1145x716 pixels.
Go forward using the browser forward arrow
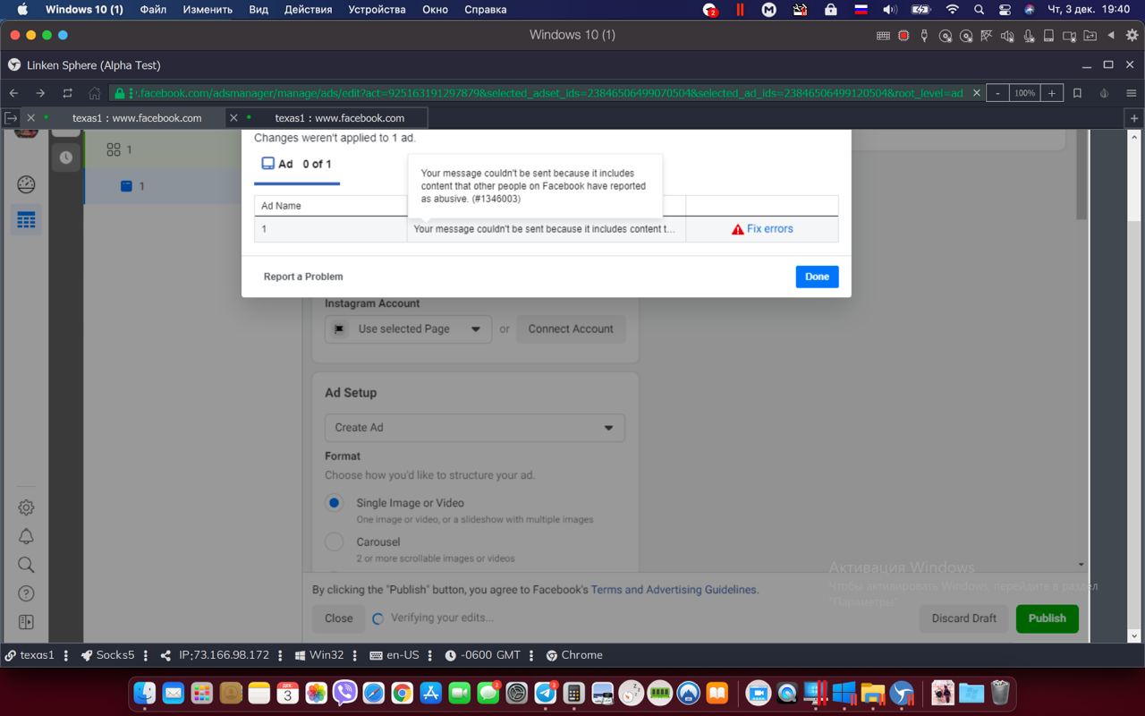pos(40,93)
